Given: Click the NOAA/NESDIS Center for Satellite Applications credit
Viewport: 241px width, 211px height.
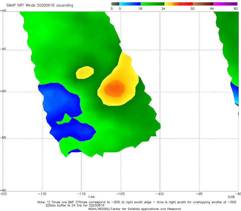Looking at the screenshot, I should pos(135,209).
